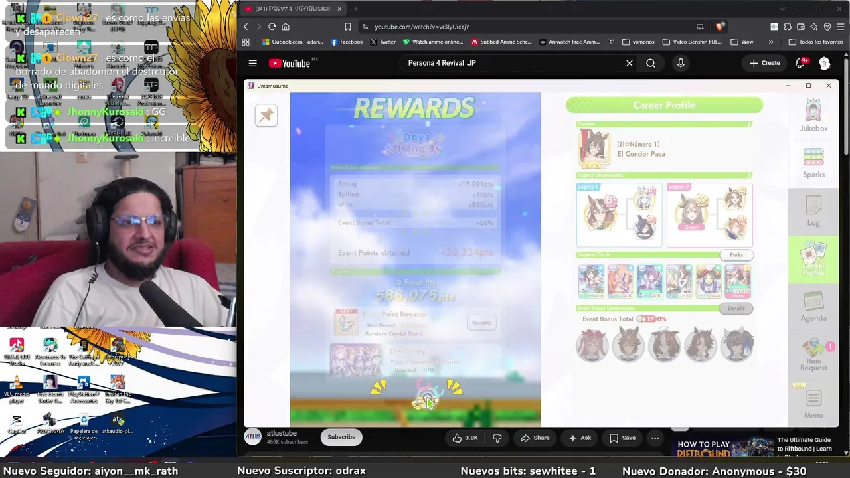The height and width of the screenshot is (478, 850).
Task: Expand Todos los favoritos folder
Action: pos(815,42)
